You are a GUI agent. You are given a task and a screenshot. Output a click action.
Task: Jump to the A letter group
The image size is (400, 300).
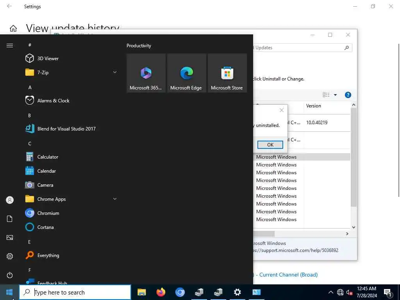(30, 87)
